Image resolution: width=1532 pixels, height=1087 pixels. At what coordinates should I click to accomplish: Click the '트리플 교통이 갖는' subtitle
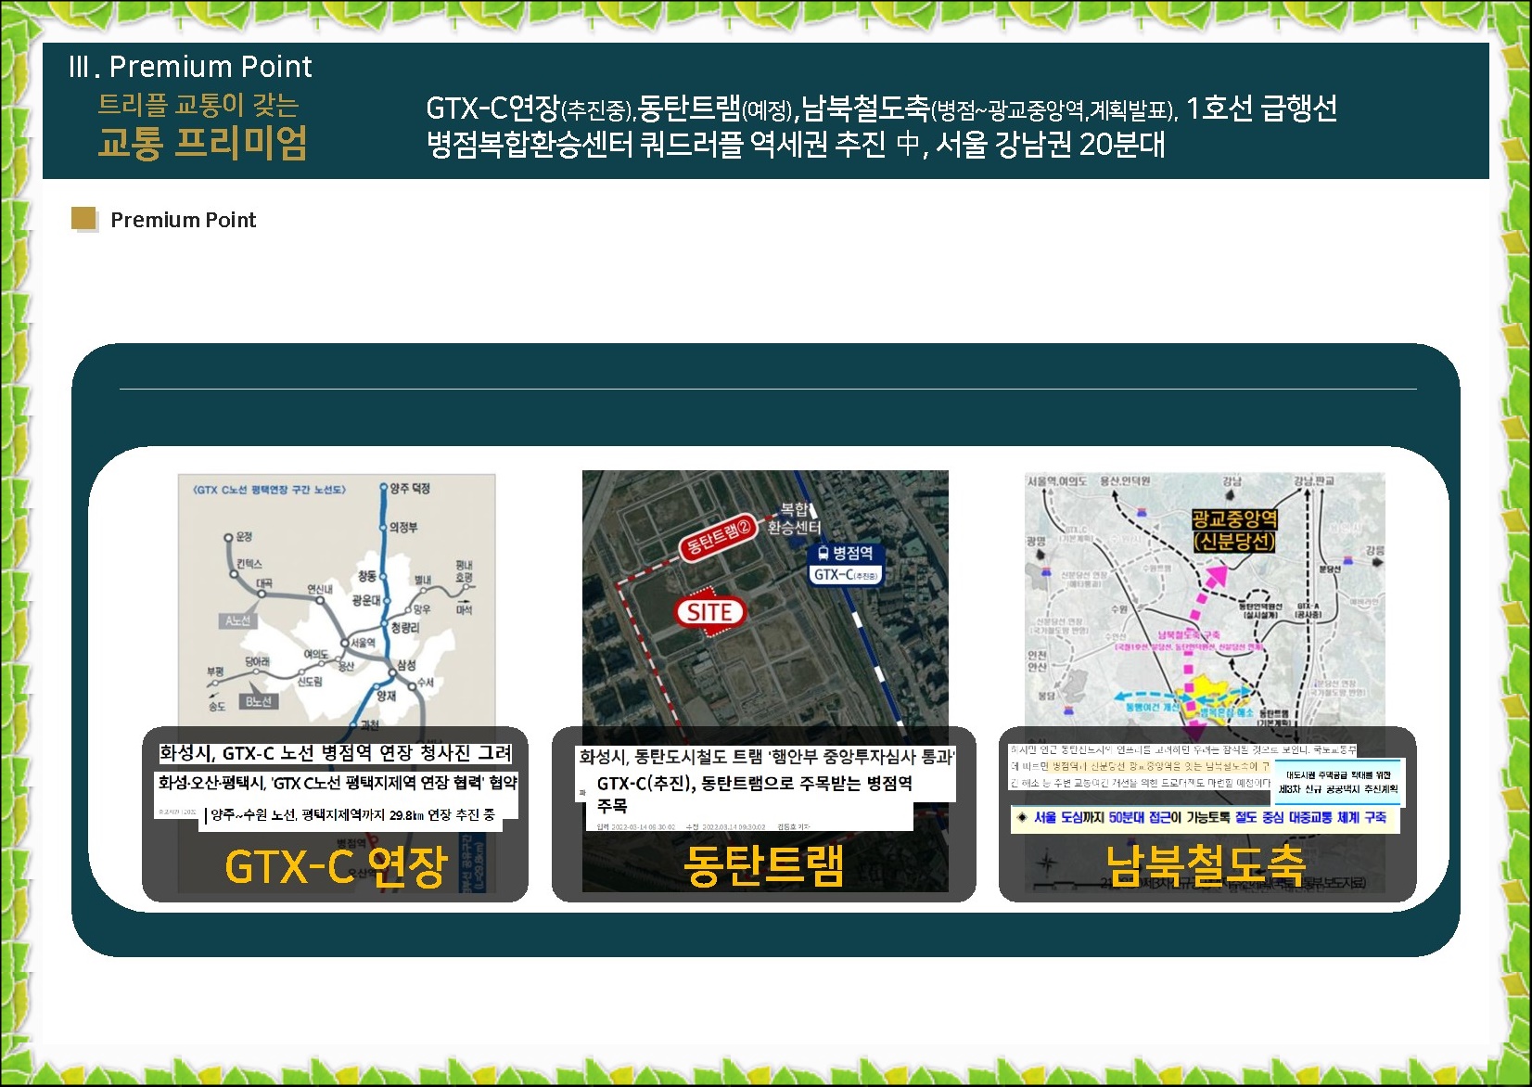pos(198,105)
